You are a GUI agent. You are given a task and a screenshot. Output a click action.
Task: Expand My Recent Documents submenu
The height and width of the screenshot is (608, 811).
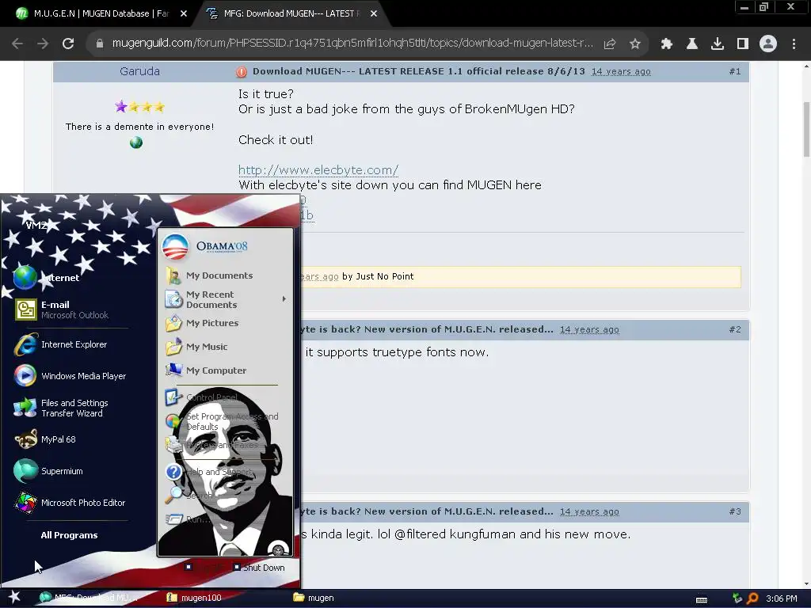226,299
